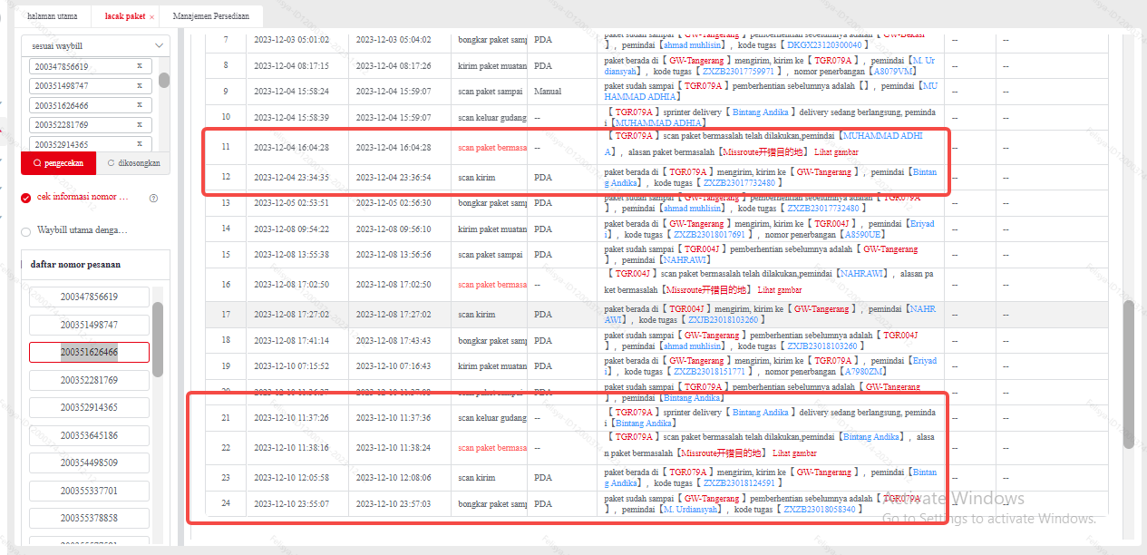Click the pengecekan search button
This screenshot has width=1147, height=555.
click(58, 163)
